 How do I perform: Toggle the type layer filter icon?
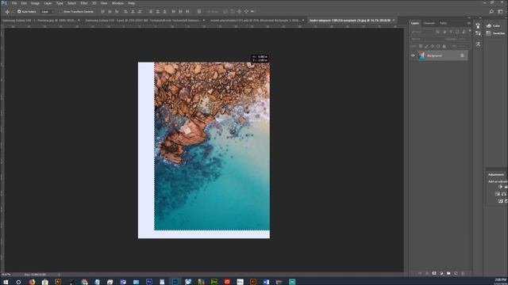[x=451, y=32]
